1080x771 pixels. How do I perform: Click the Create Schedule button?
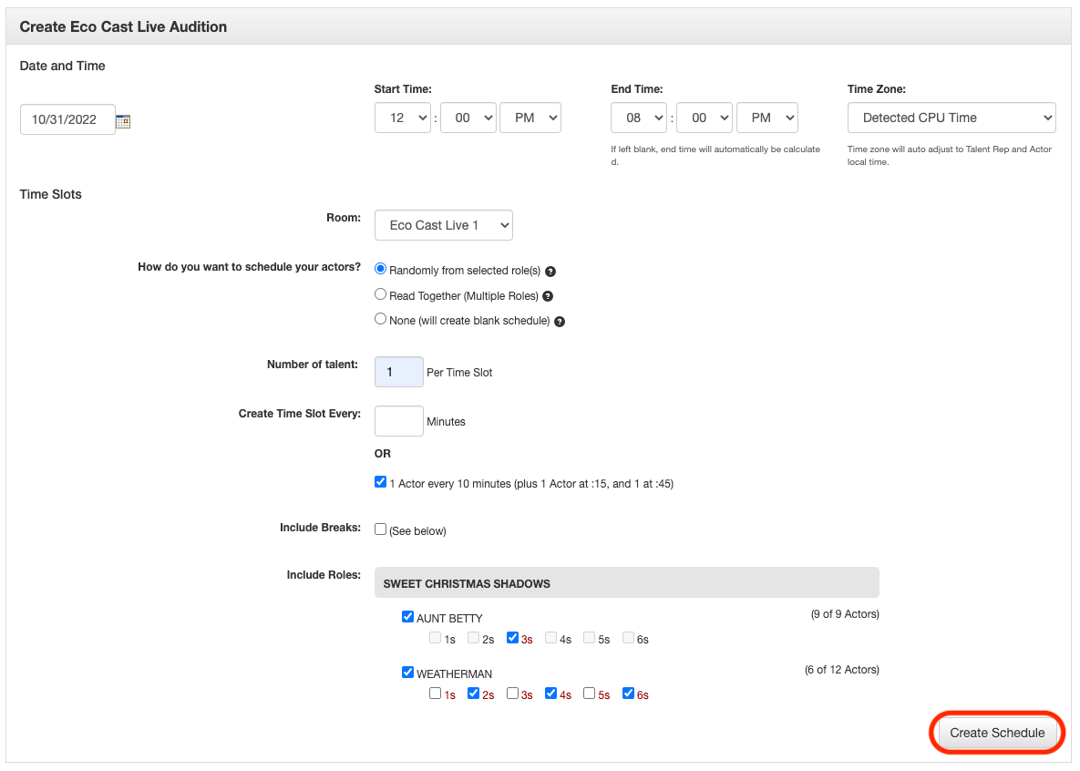(x=997, y=733)
